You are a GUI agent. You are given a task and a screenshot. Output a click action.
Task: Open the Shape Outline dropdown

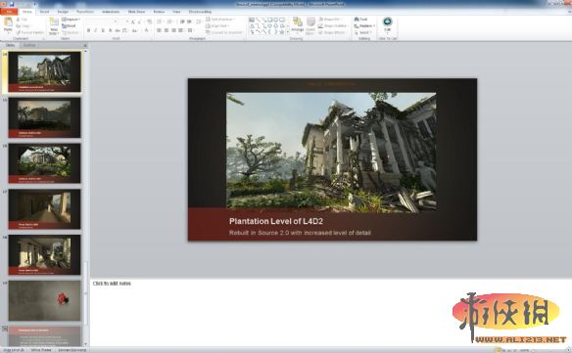coord(333,25)
